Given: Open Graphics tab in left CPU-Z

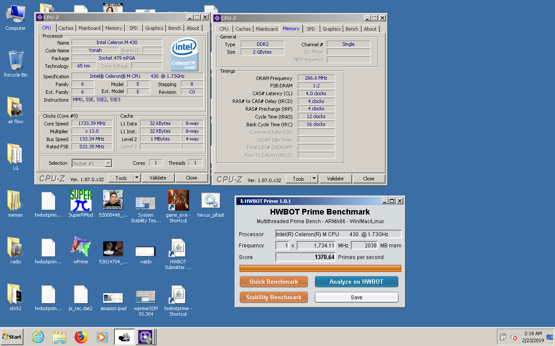Looking at the screenshot, I should point(154,28).
